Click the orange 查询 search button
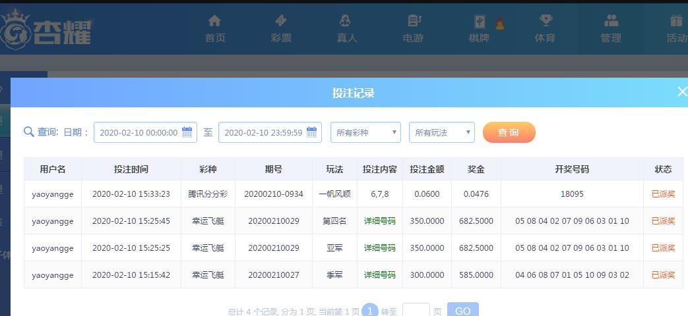This screenshot has height=316, width=688. coord(509,132)
